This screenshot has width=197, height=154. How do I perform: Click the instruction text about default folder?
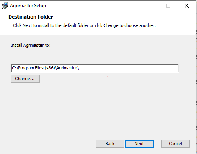(84, 25)
